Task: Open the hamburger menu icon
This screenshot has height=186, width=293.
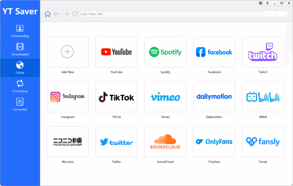Action: click(267, 3)
